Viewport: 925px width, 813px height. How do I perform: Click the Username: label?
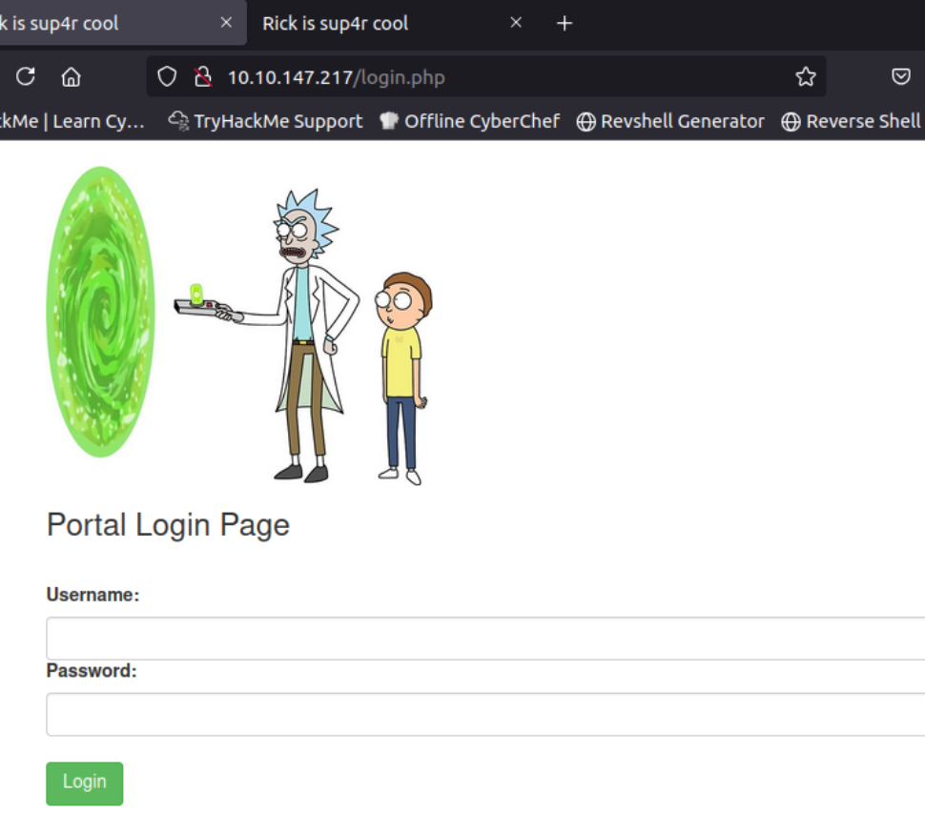(92, 595)
